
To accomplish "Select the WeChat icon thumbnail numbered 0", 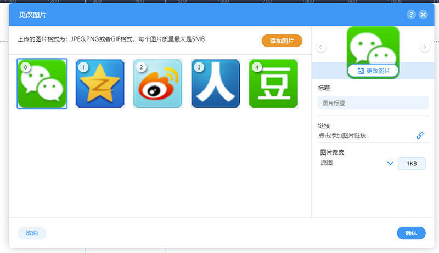I will pos(42,83).
